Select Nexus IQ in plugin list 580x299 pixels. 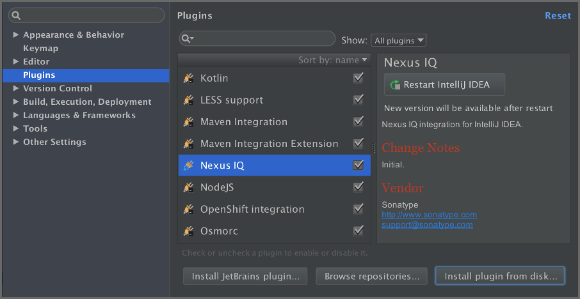(x=274, y=165)
